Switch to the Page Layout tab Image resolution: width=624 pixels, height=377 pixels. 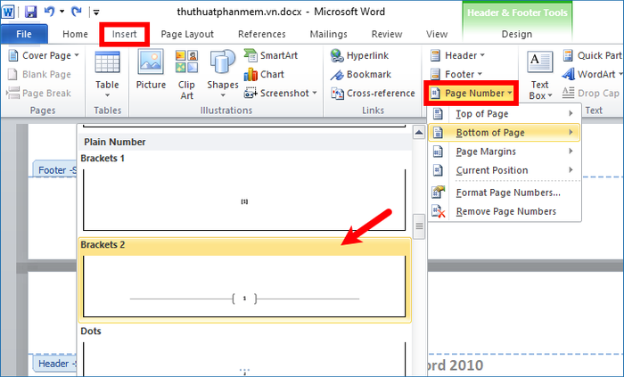coord(187,34)
